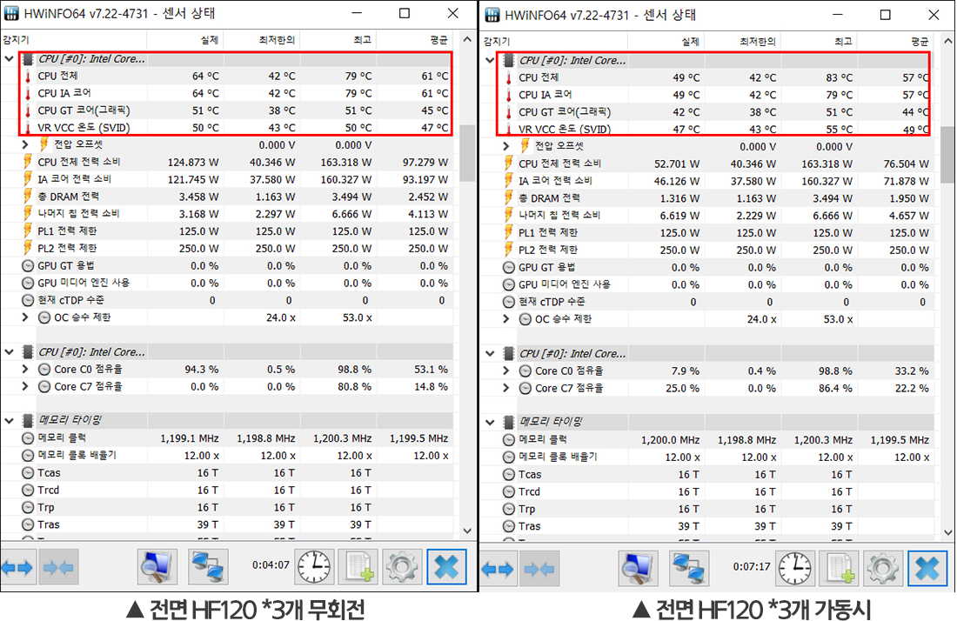Click expand-columns arrows icon in left window toolbar
This screenshot has width=957, height=621.
[17, 567]
